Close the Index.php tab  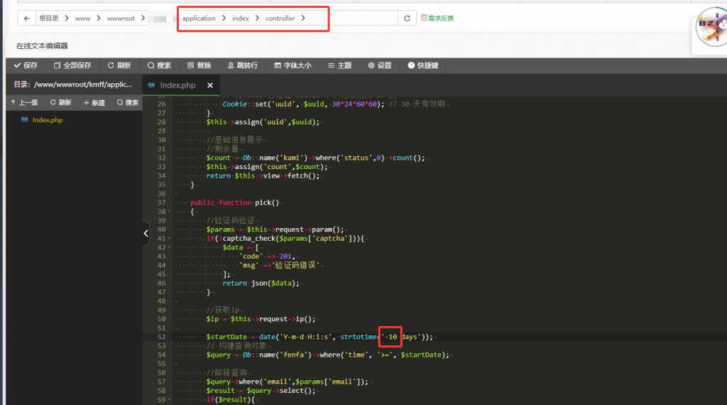tap(210, 85)
